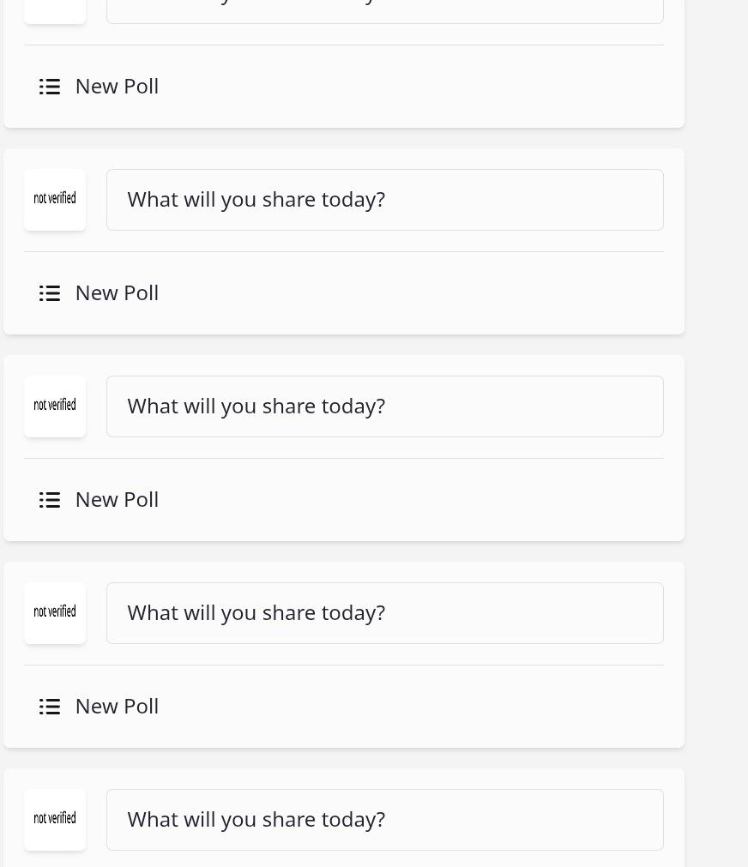Click the poll list icon in first complete card
The image size is (748, 867).
[50, 293]
